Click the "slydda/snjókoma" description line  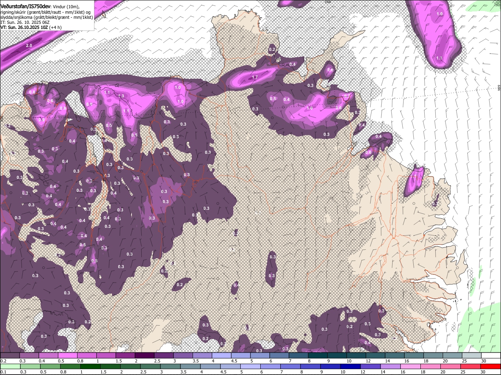[47, 17]
